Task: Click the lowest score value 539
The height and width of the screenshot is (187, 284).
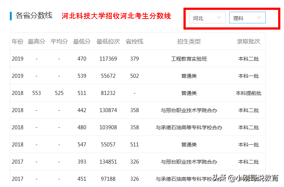Action: click(82, 76)
